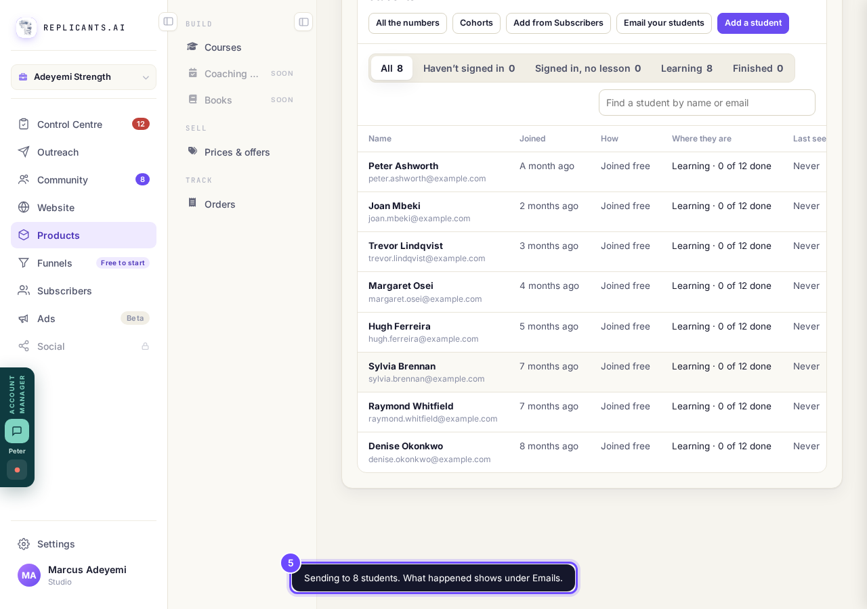Image resolution: width=867 pixels, height=609 pixels.
Task: Collapse the Products sub-panel with its panel icon
Action: coord(303,22)
